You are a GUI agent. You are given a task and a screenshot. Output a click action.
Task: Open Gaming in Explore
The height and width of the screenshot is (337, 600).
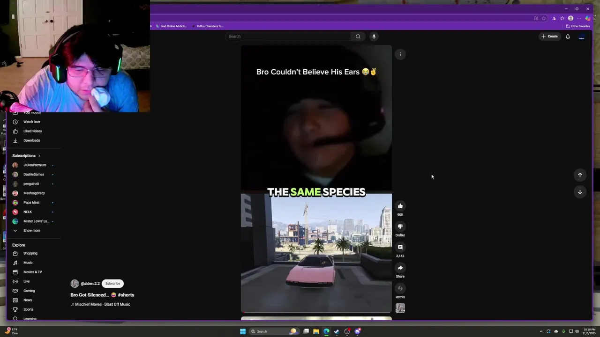point(29,291)
